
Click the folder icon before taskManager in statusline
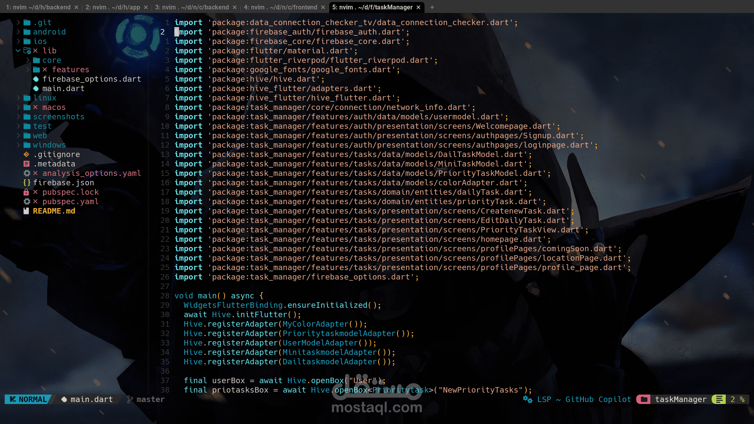[644, 399]
